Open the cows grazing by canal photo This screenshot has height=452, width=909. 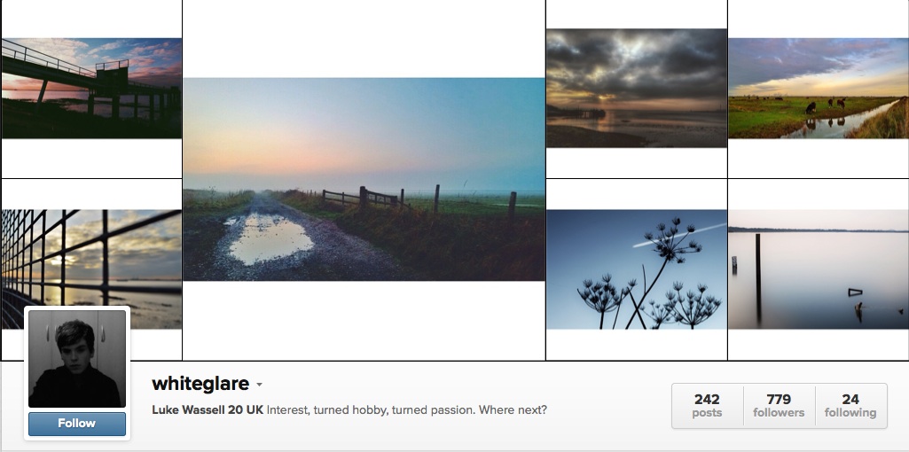click(x=818, y=88)
